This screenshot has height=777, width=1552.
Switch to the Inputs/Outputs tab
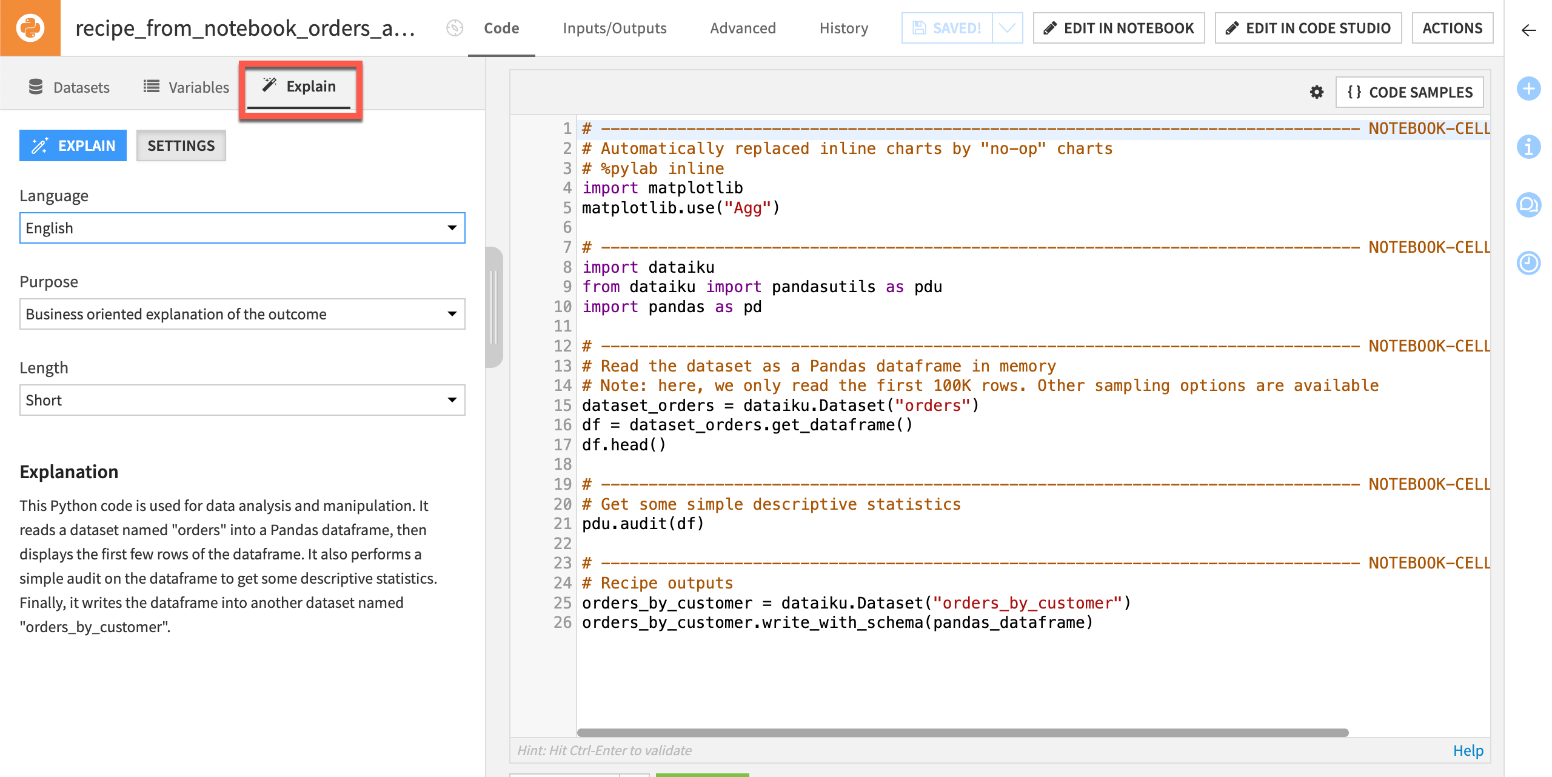coord(614,28)
